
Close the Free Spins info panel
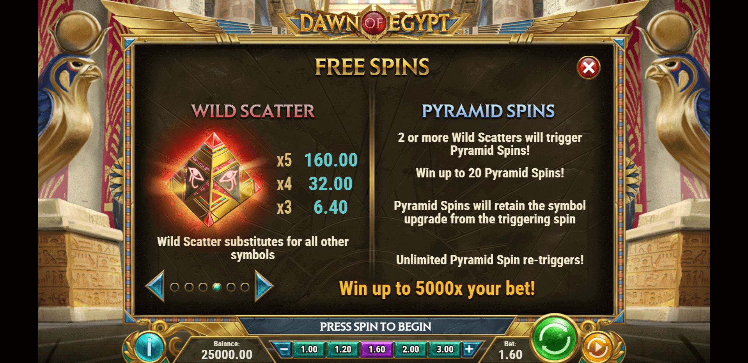pyautogui.click(x=588, y=68)
